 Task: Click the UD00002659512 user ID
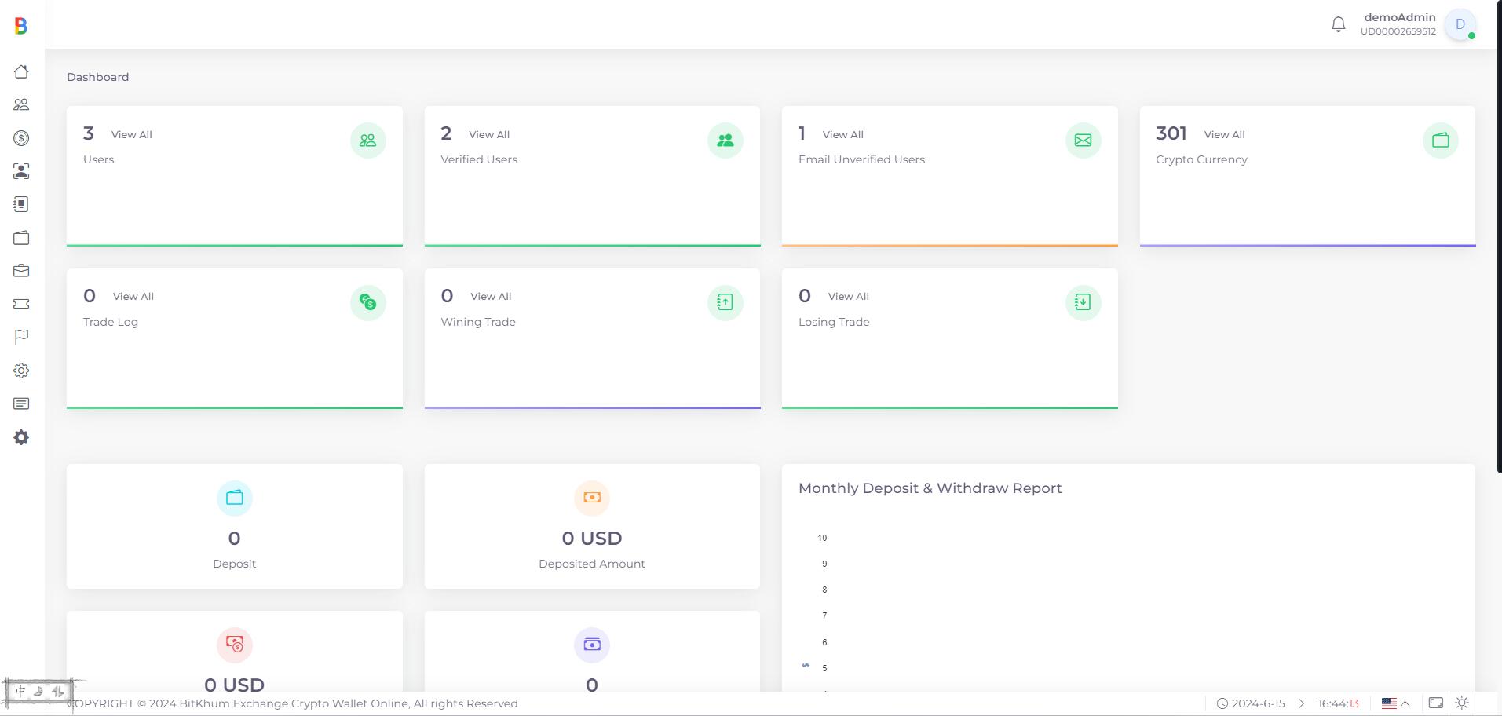tap(1398, 32)
